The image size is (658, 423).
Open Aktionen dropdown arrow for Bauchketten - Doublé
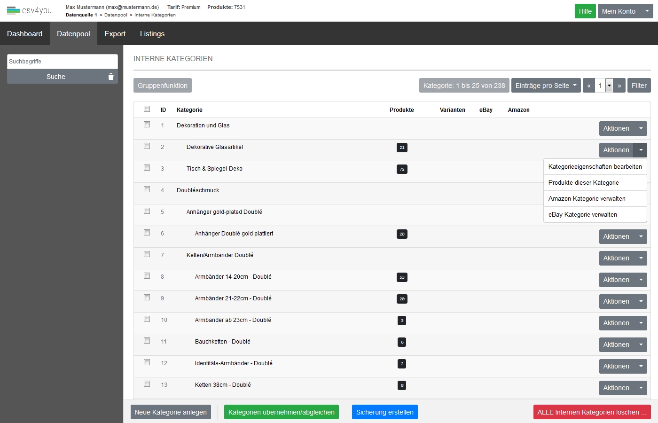point(641,345)
